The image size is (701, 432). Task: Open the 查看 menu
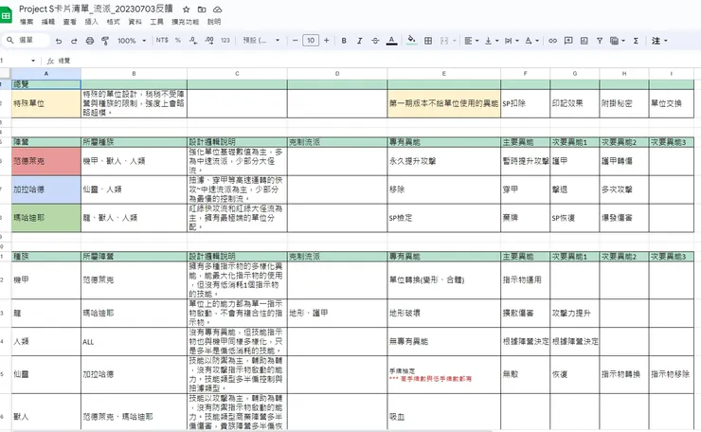pos(69,22)
